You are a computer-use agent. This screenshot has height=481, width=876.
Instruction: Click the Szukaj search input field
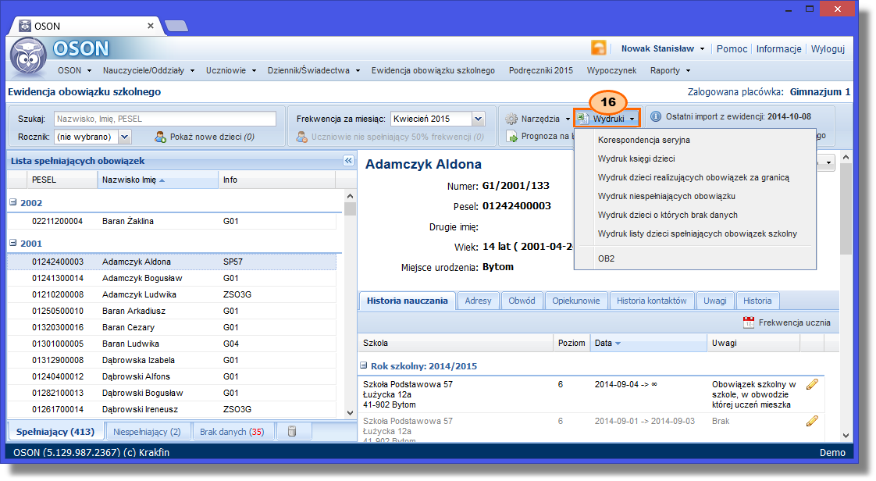165,119
